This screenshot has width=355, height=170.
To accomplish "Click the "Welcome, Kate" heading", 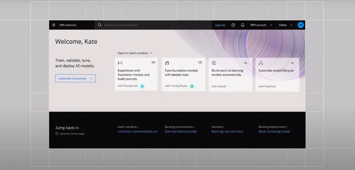I will click(x=76, y=42).
